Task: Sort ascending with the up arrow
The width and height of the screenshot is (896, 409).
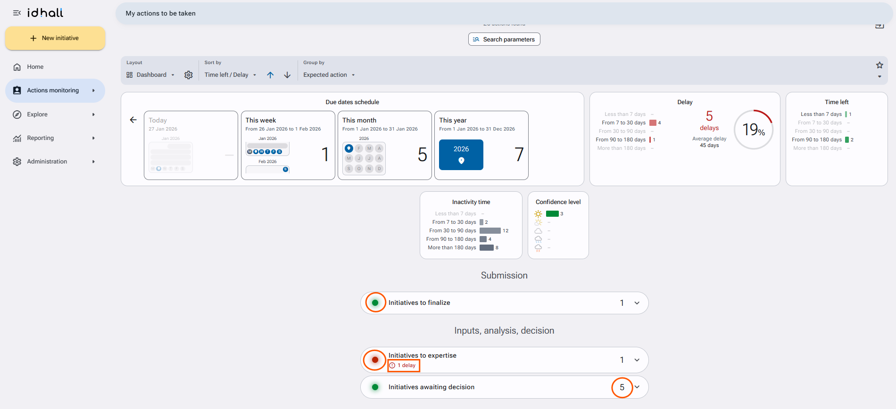Action: (270, 75)
